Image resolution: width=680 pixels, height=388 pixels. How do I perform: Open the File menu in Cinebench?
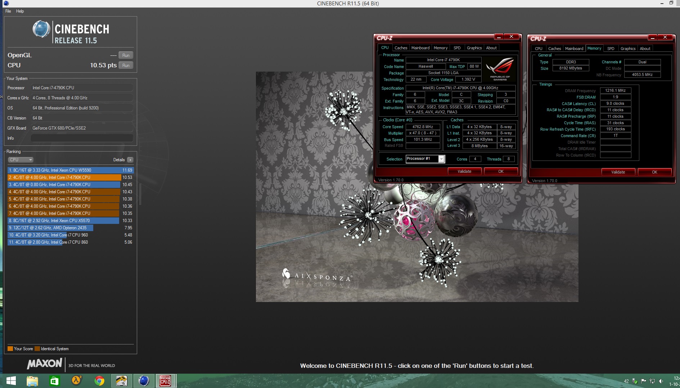[8, 11]
